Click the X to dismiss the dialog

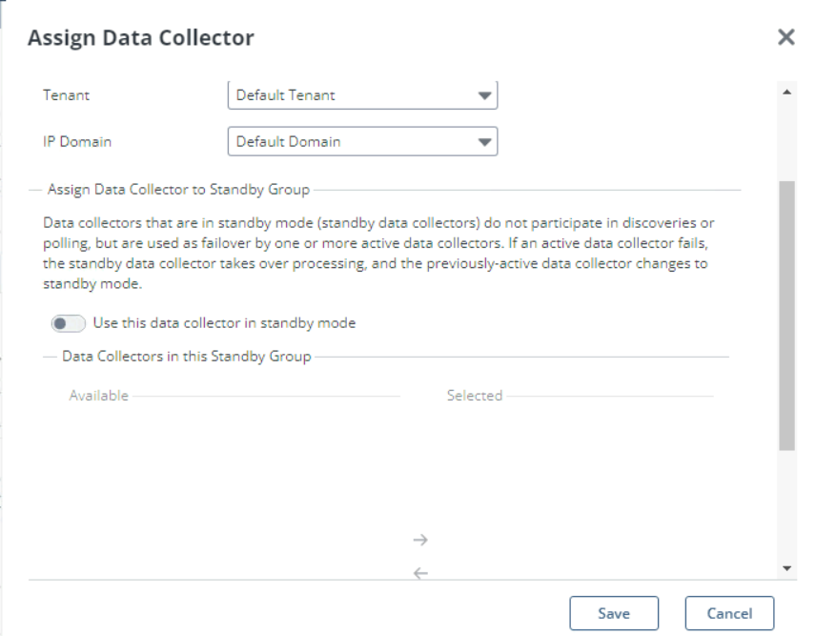click(x=786, y=37)
